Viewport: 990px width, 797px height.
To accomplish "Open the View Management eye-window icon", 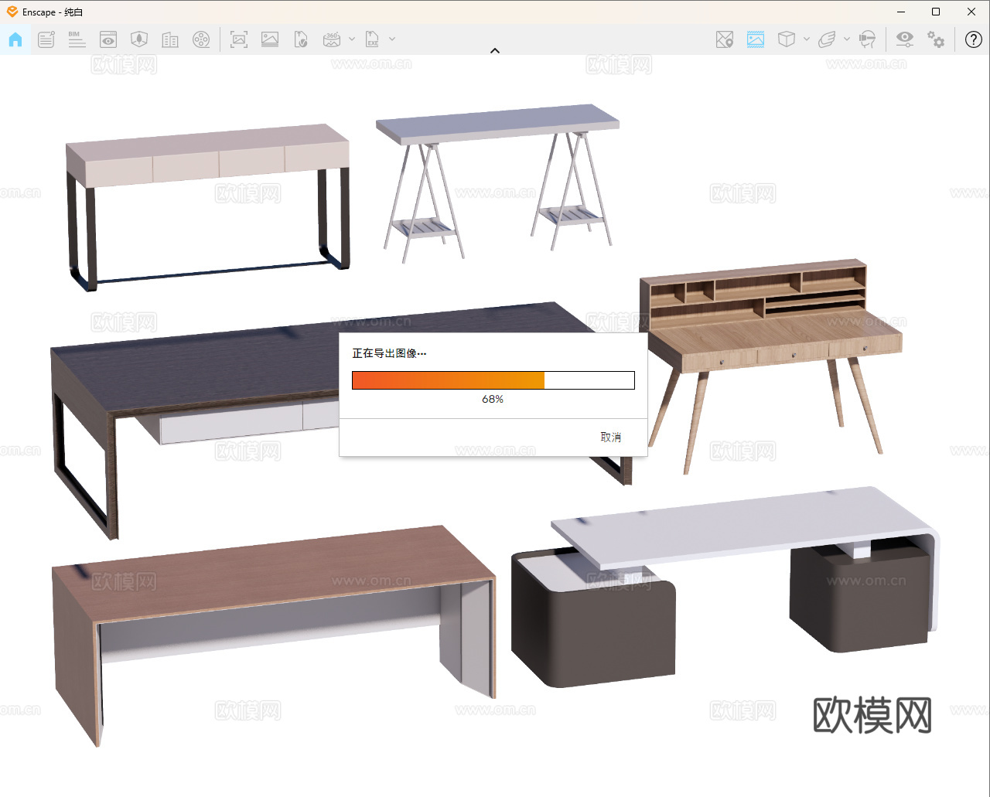I will (x=108, y=39).
